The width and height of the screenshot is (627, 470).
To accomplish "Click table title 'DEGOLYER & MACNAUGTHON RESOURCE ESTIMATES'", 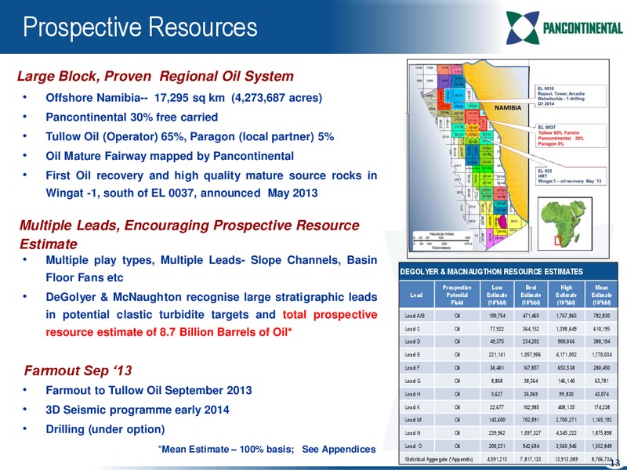I will [x=492, y=272].
